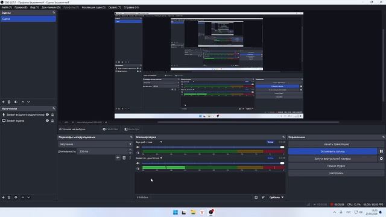Remove the selected source using trash icon
Viewport: 386px width, 217px height.
9,197
